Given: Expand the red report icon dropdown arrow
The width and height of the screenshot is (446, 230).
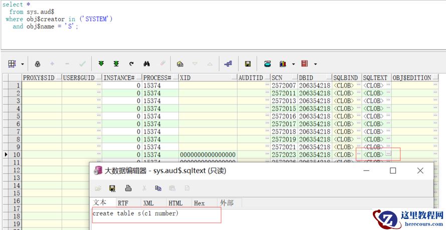Looking at the screenshot, I should 315,64.
